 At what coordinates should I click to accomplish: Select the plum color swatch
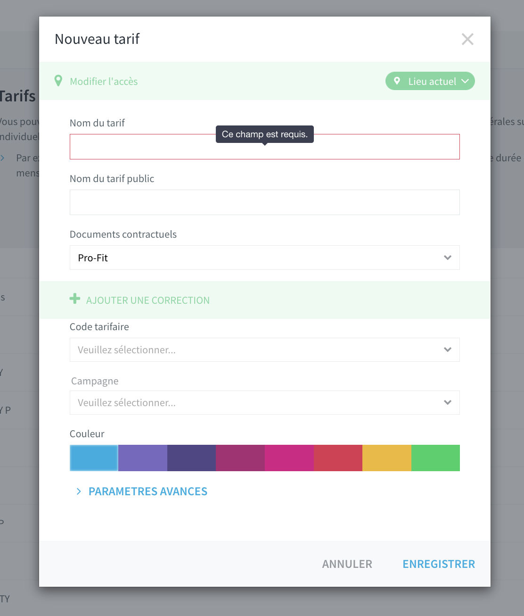point(240,458)
